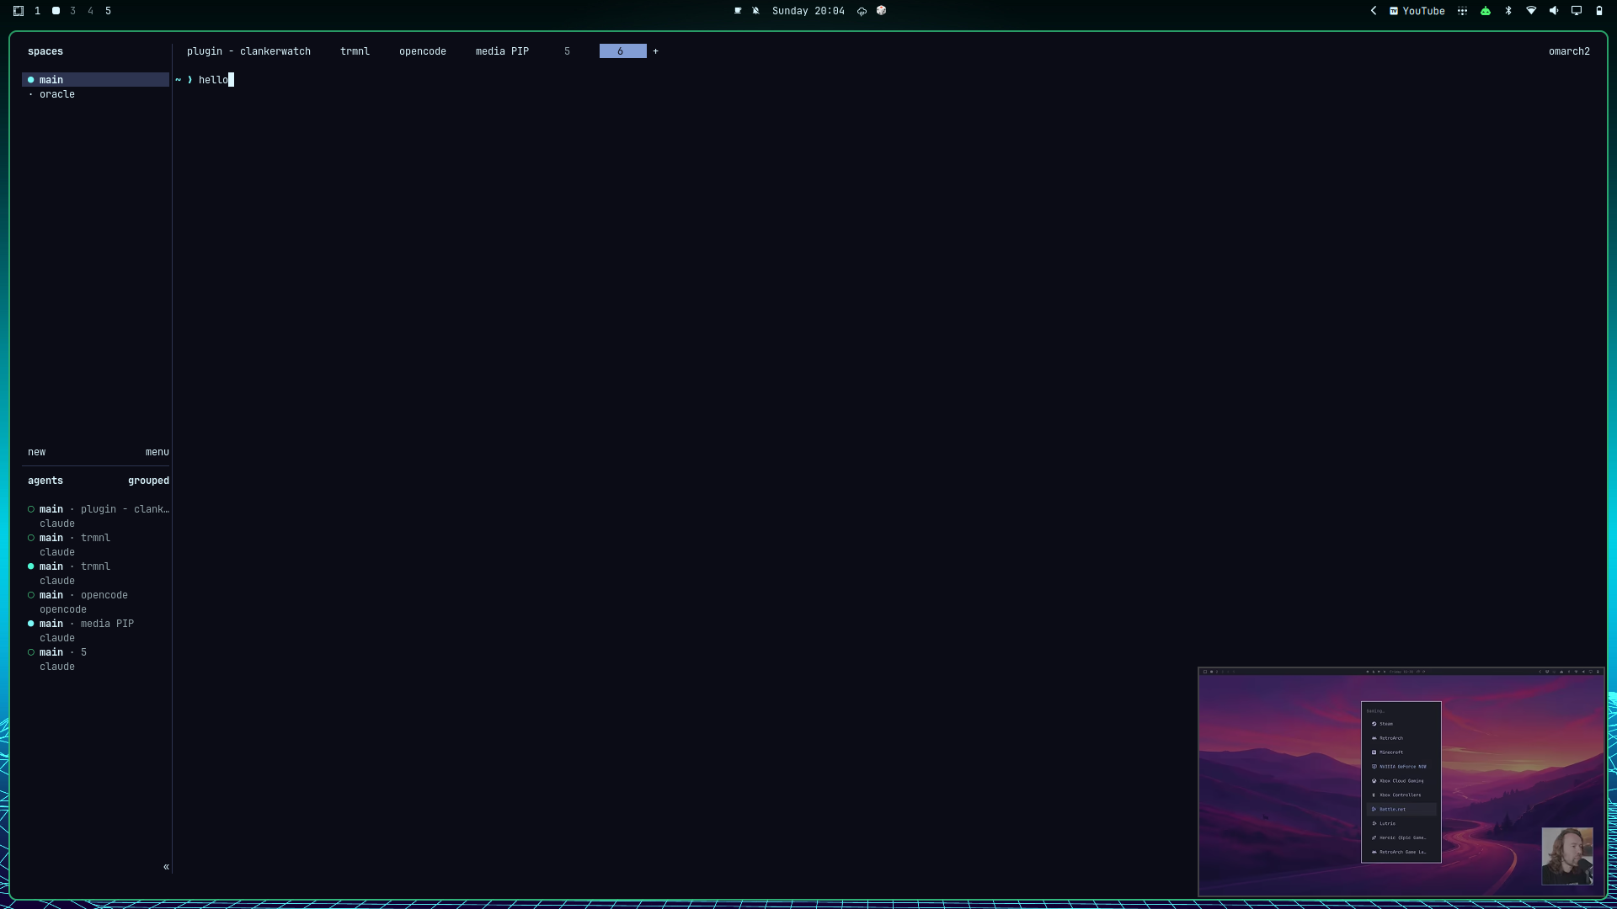Switch to workspace 5 in top bar
The width and height of the screenshot is (1617, 909).
(108, 11)
